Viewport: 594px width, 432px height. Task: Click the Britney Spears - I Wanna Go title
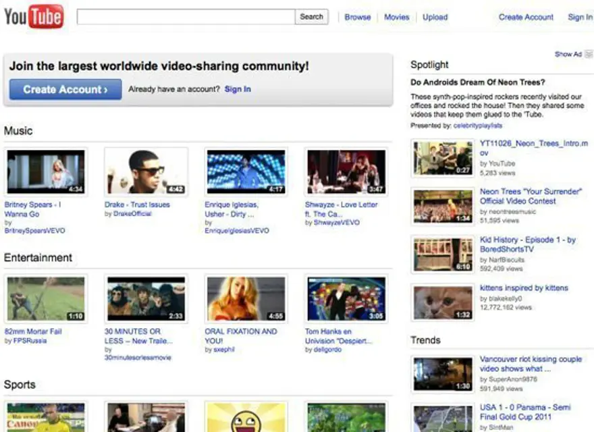(32, 209)
